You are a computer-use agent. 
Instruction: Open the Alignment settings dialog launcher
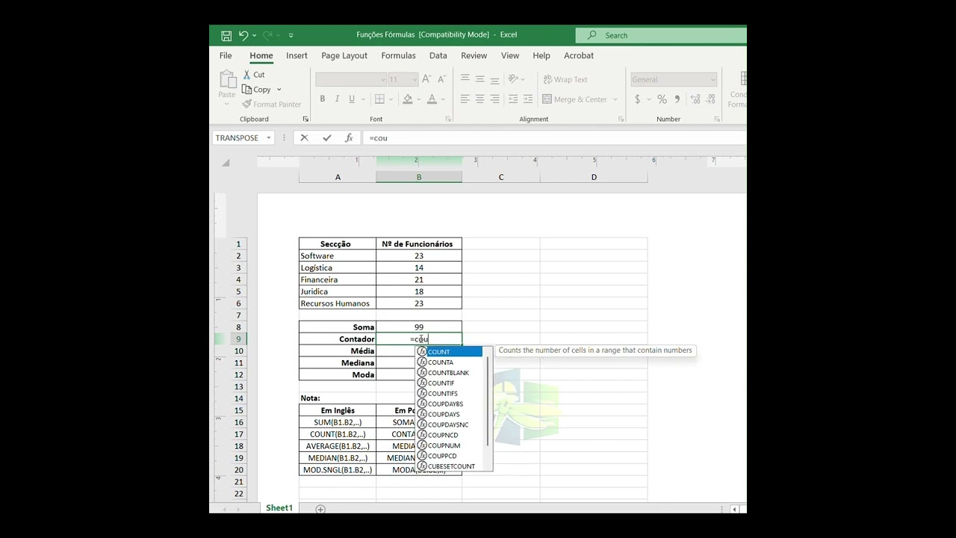point(621,120)
